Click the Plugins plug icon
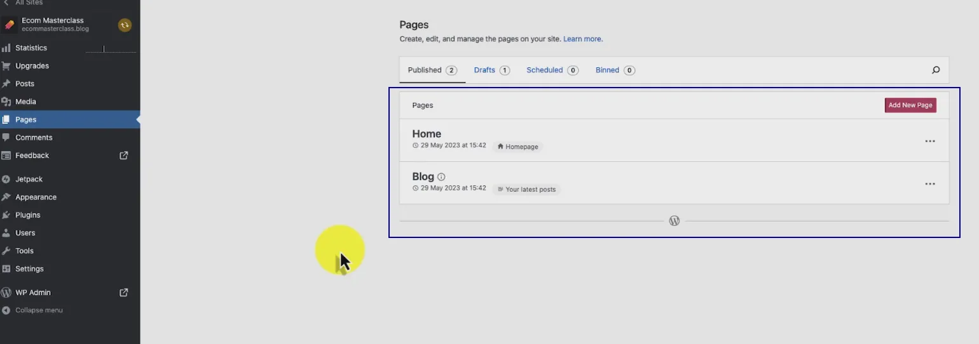This screenshot has height=344, width=979. coord(6,215)
